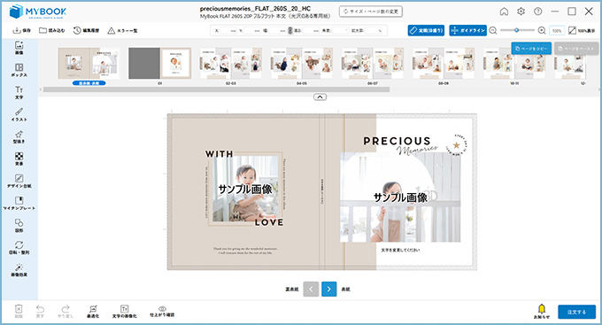
Task: Open the 回転・整列 rotate and align tool
Action: pos(19,248)
